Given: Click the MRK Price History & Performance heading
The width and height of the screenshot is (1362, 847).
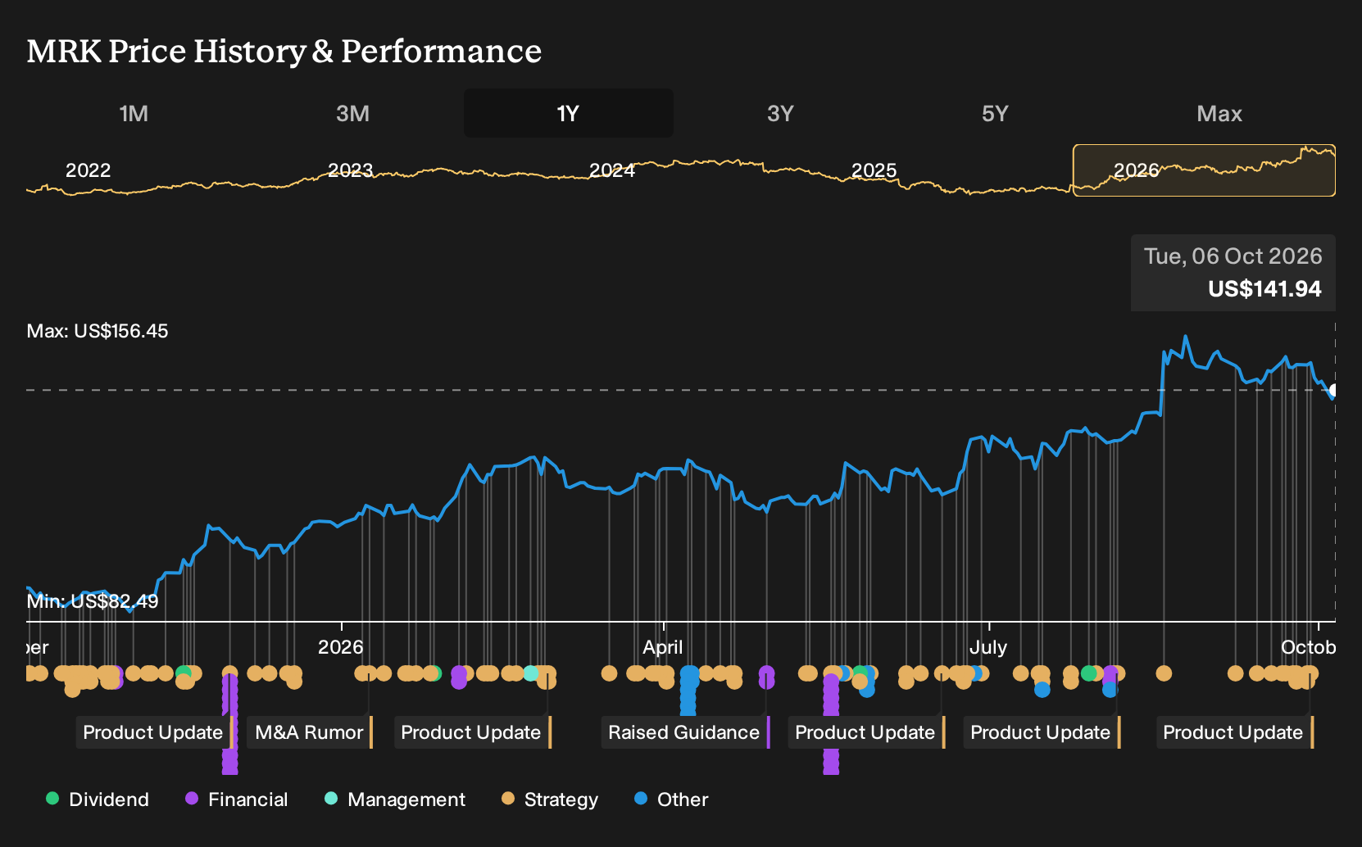Looking at the screenshot, I should [x=284, y=51].
